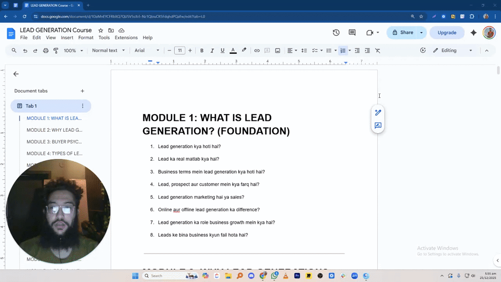Check the cloud document status icon
This screenshot has width=501, height=282.
pos(121,30)
